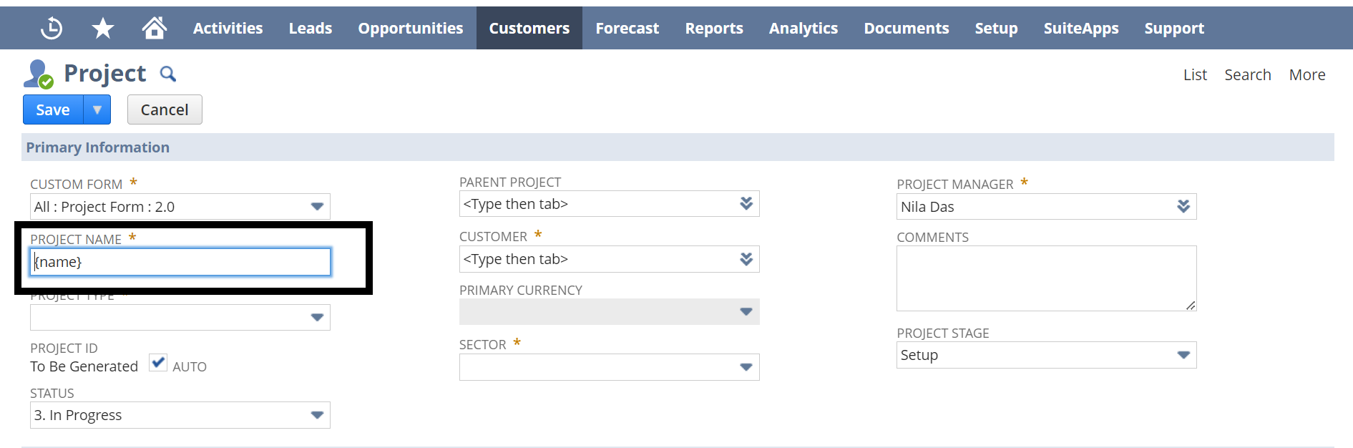Open the Forecast menu
The height and width of the screenshot is (448, 1353).
point(627,28)
